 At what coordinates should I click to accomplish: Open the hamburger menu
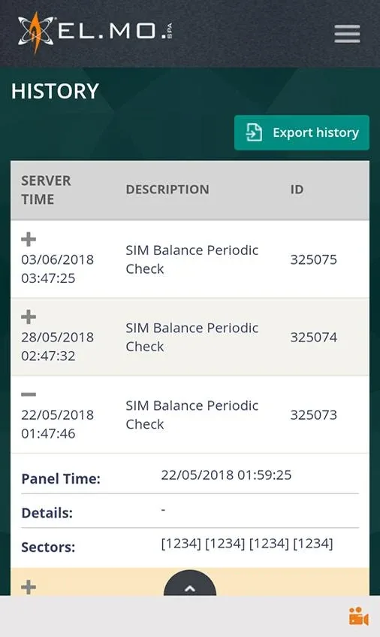pyautogui.click(x=347, y=33)
